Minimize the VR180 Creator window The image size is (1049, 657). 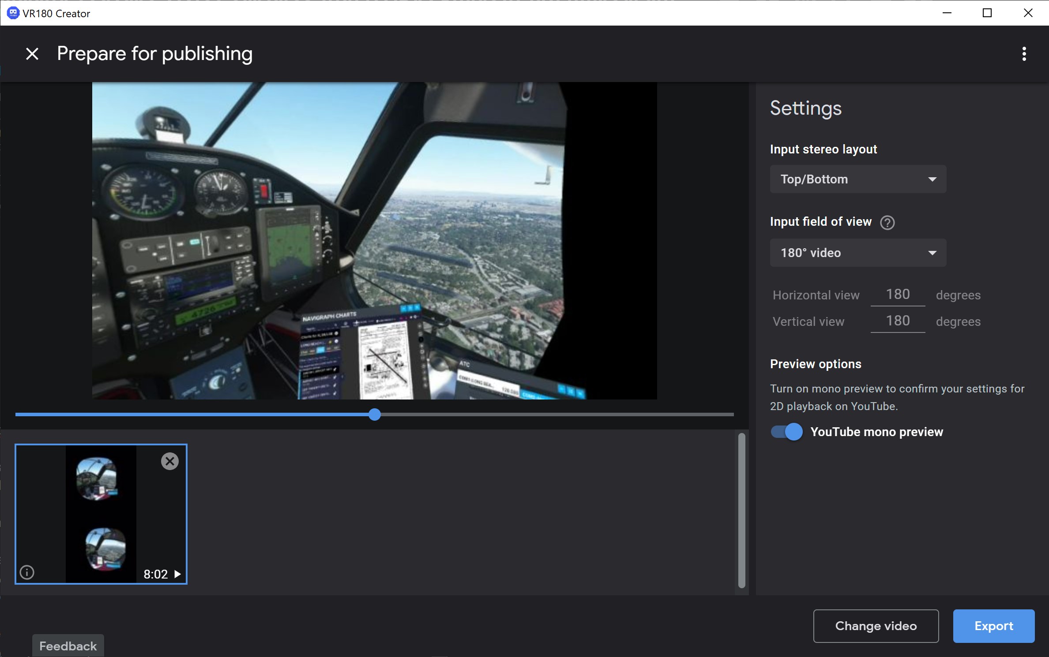click(x=947, y=13)
